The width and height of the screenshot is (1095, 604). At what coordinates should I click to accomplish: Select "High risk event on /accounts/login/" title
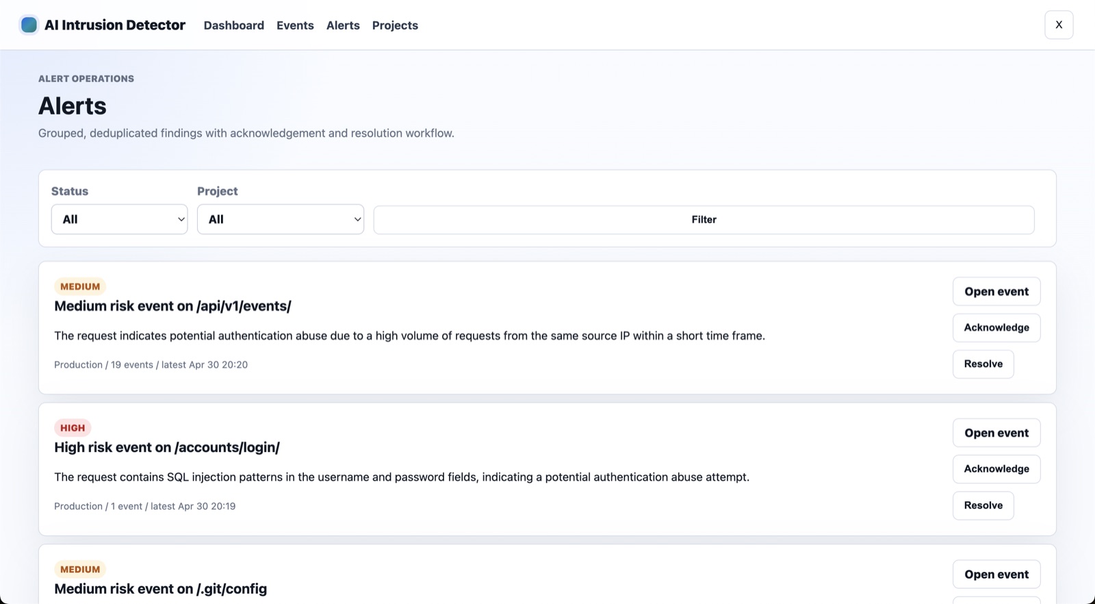click(x=167, y=447)
